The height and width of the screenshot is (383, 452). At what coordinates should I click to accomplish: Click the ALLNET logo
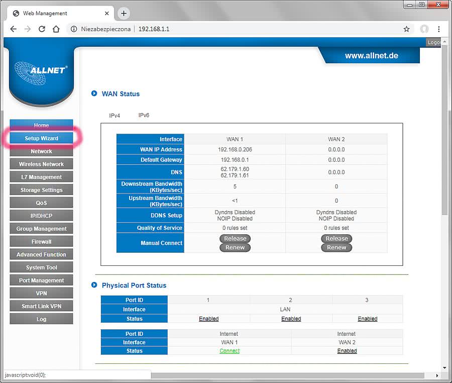pyautogui.click(x=41, y=71)
